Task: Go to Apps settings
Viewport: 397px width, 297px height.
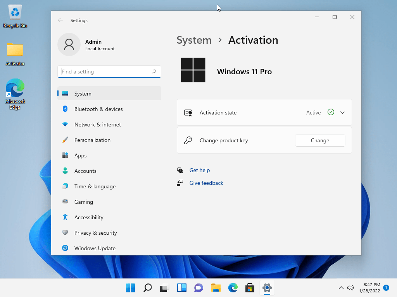Action: tap(109, 155)
